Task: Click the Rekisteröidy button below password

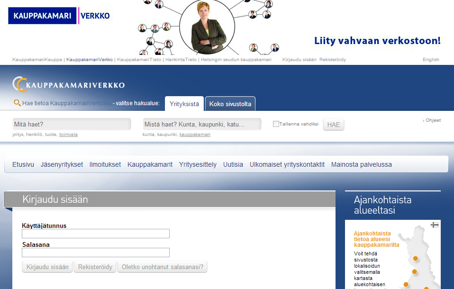Action: [x=95, y=267]
